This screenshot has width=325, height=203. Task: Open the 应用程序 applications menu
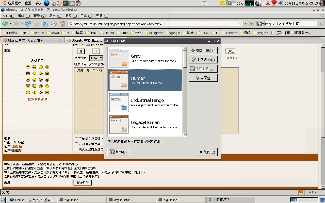point(14,3)
